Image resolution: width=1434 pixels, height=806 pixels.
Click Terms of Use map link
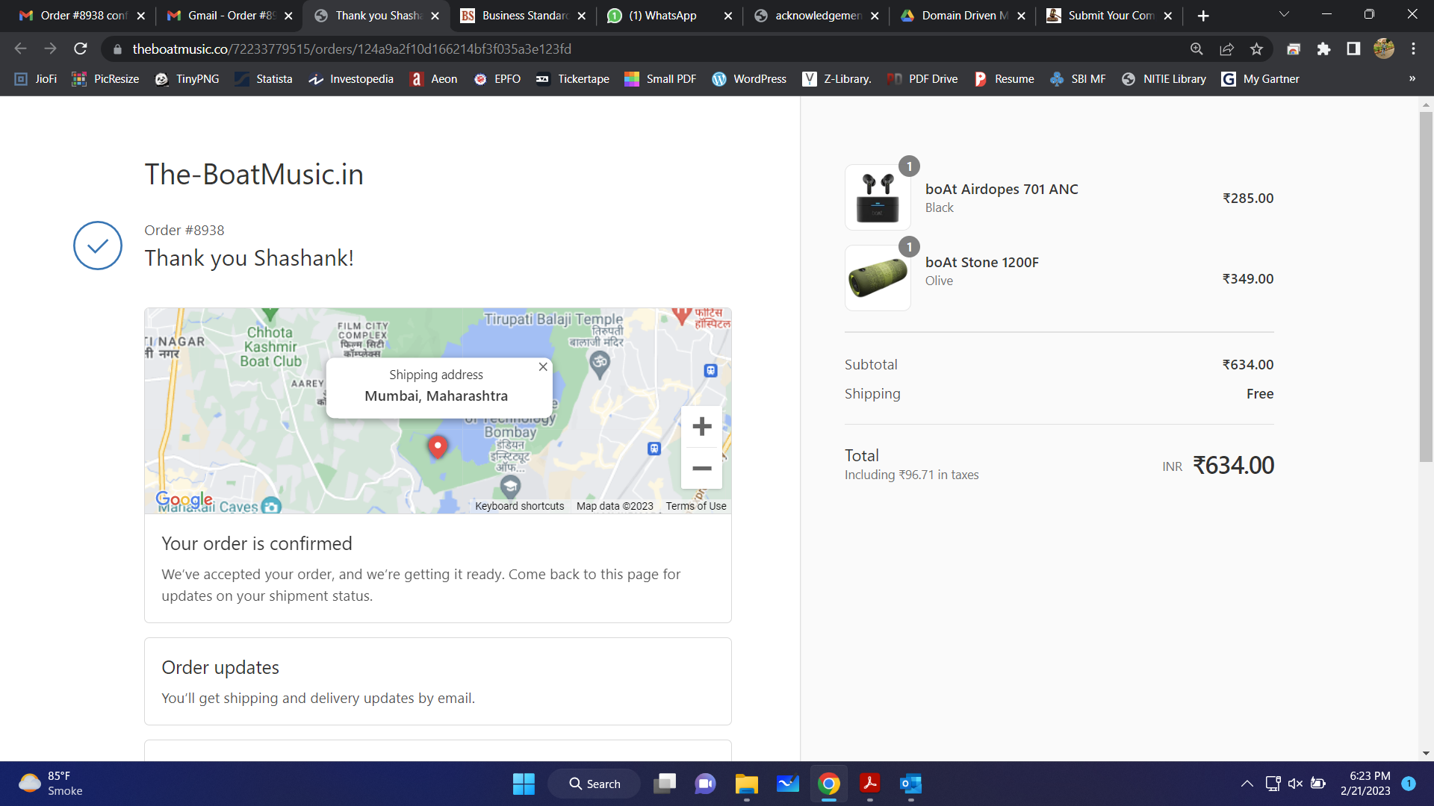[695, 506]
